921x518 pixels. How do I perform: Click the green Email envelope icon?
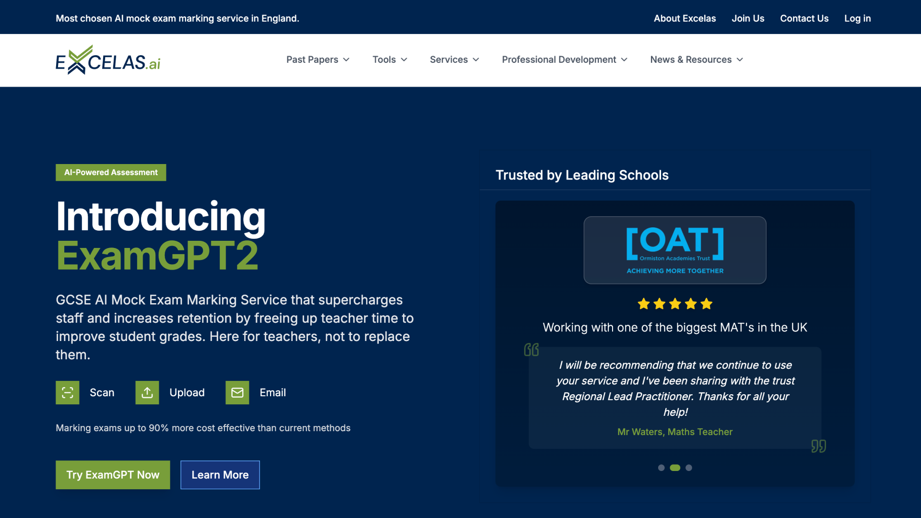(x=237, y=393)
